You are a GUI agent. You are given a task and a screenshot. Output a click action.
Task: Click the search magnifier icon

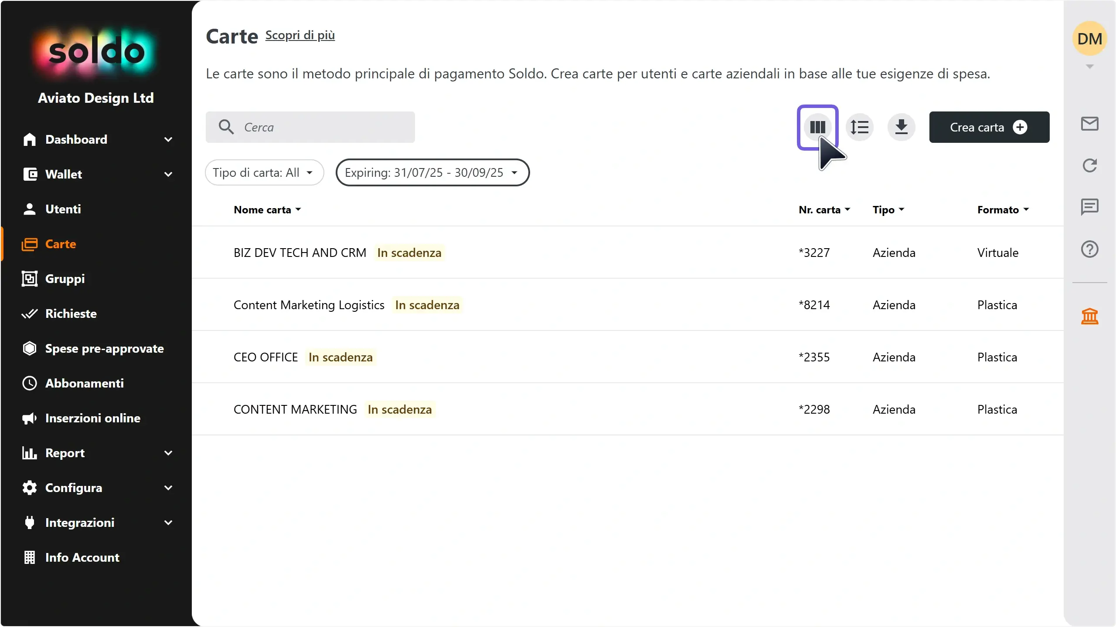pyautogui.click(x=226, y=127)
